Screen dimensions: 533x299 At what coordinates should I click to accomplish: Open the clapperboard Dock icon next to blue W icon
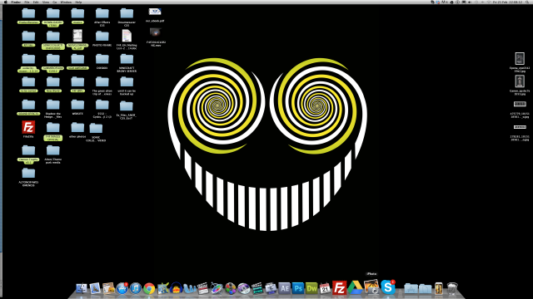(203, 288)
